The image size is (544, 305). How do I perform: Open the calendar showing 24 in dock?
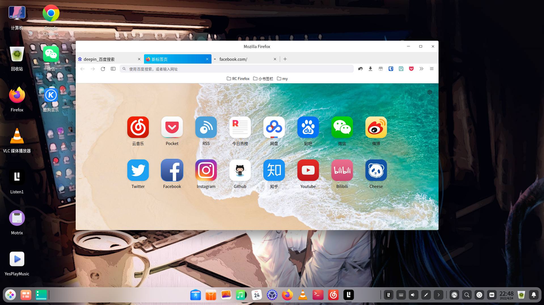coord(257,295)
